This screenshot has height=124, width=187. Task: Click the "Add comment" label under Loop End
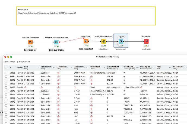[x=121, y=49]
